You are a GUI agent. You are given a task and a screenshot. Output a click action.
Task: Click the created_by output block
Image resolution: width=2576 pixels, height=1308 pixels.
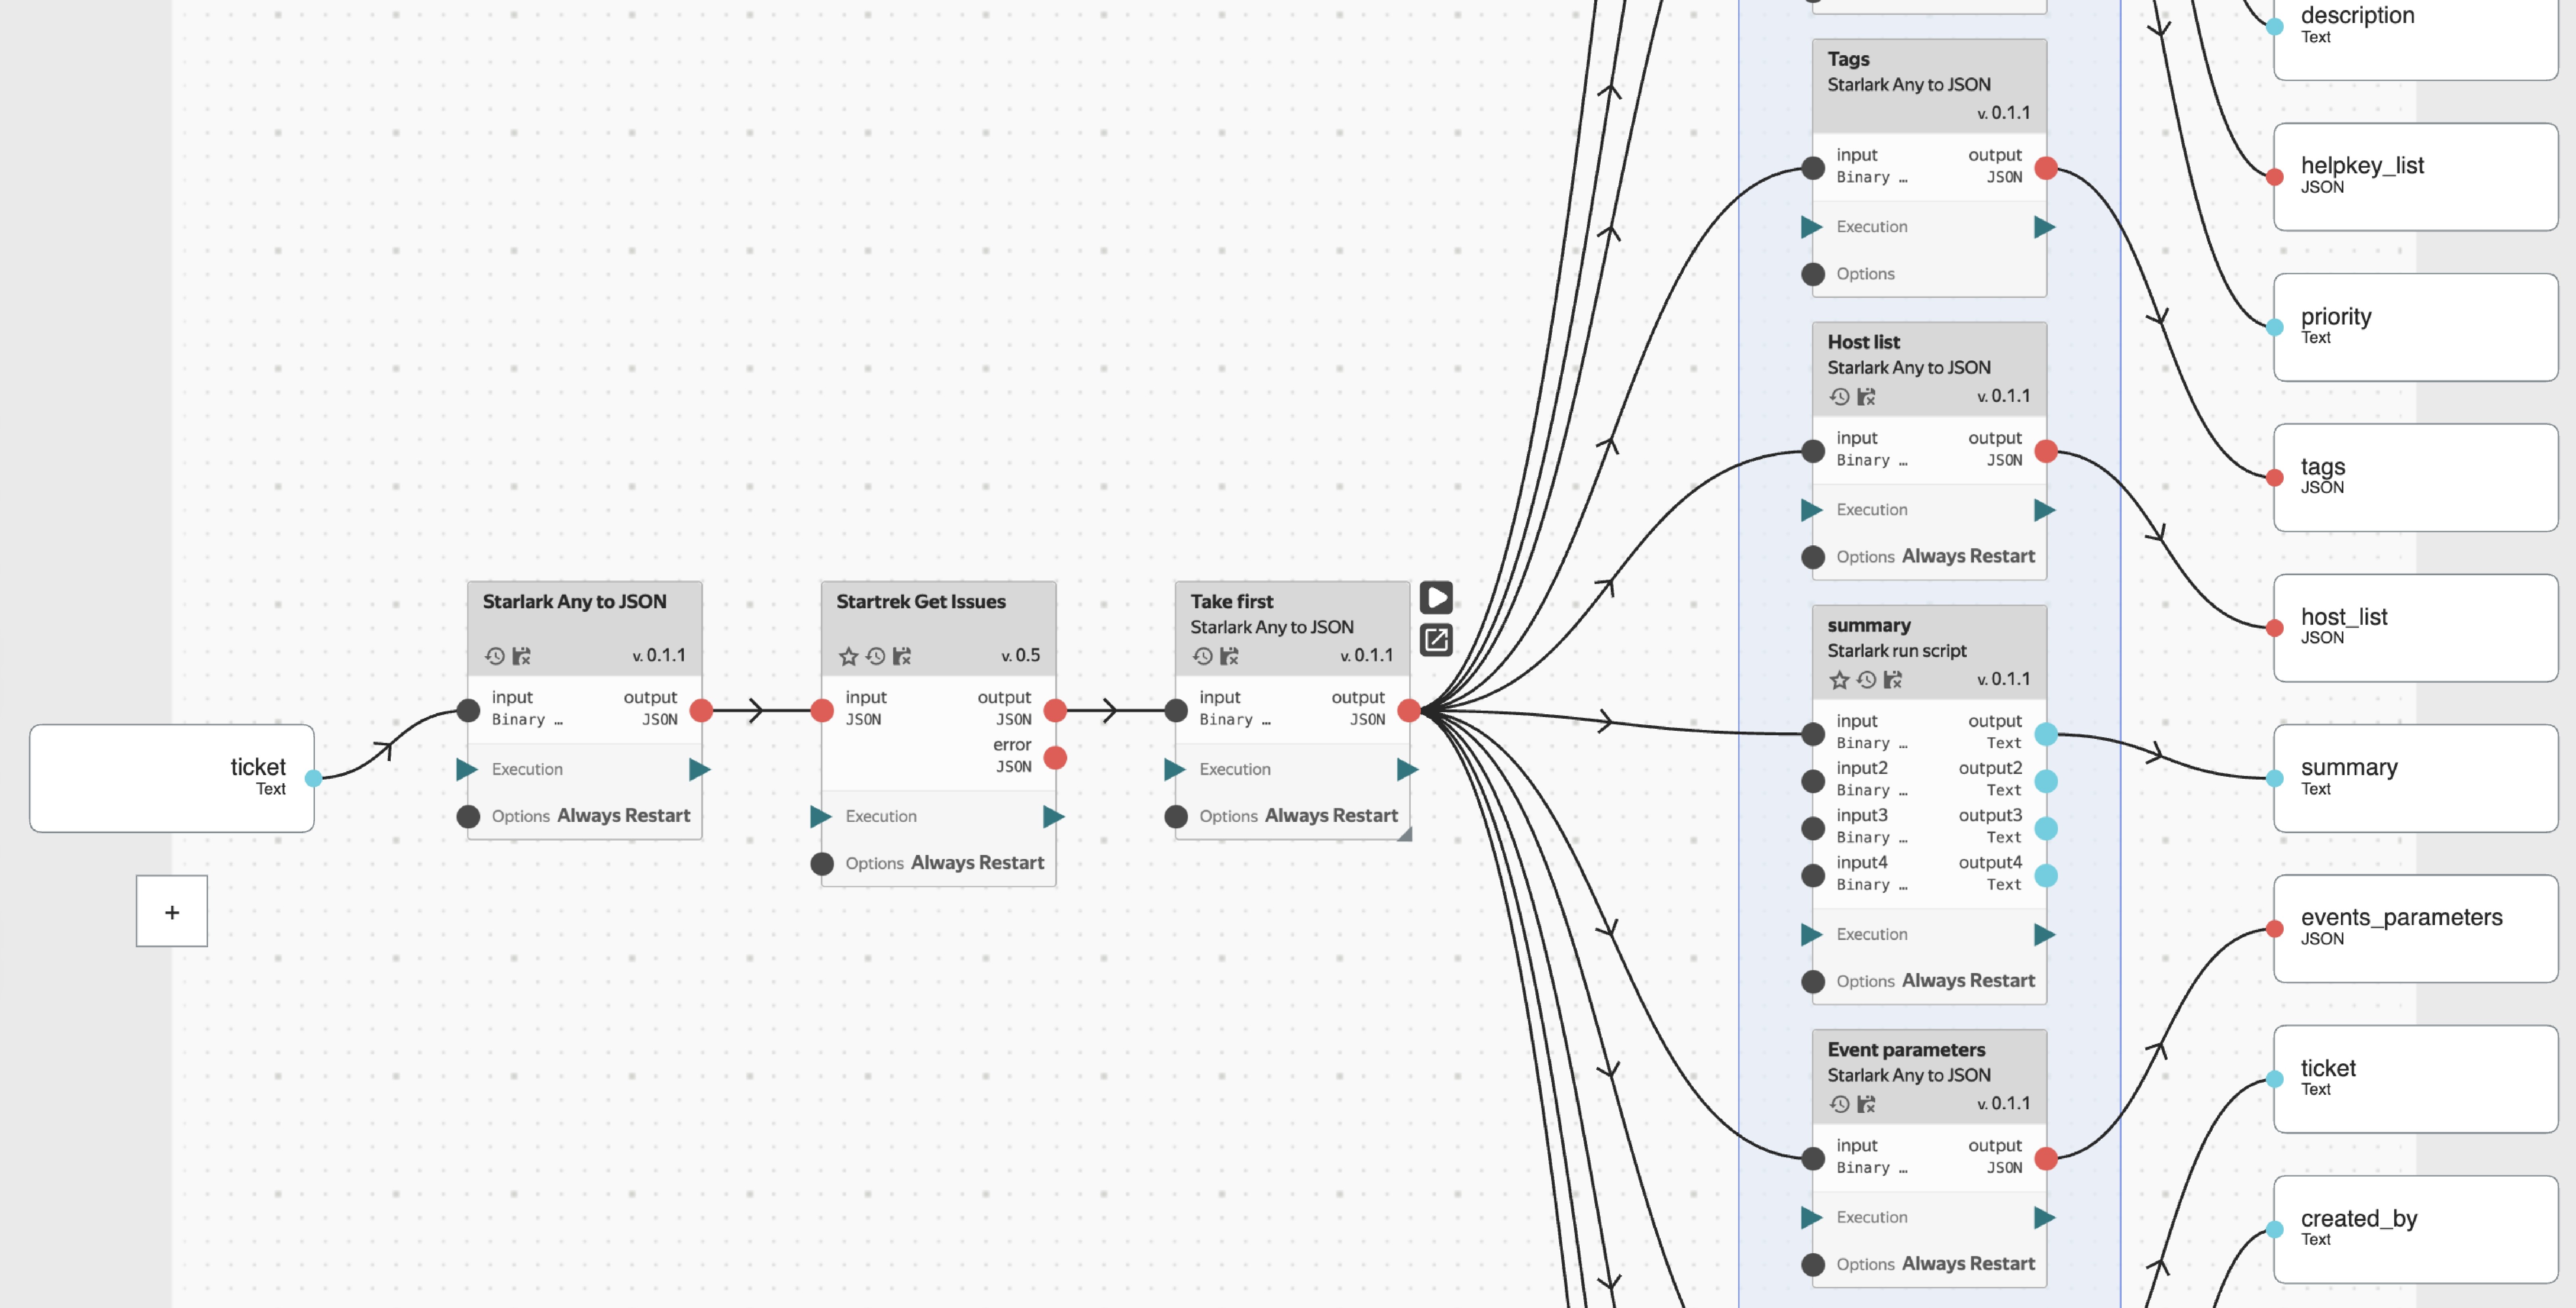click(x=2415, y=1230)
